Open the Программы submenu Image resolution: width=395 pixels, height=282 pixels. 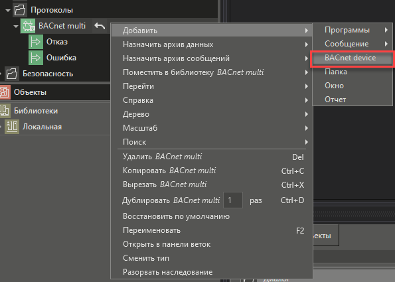click(353, 30)
